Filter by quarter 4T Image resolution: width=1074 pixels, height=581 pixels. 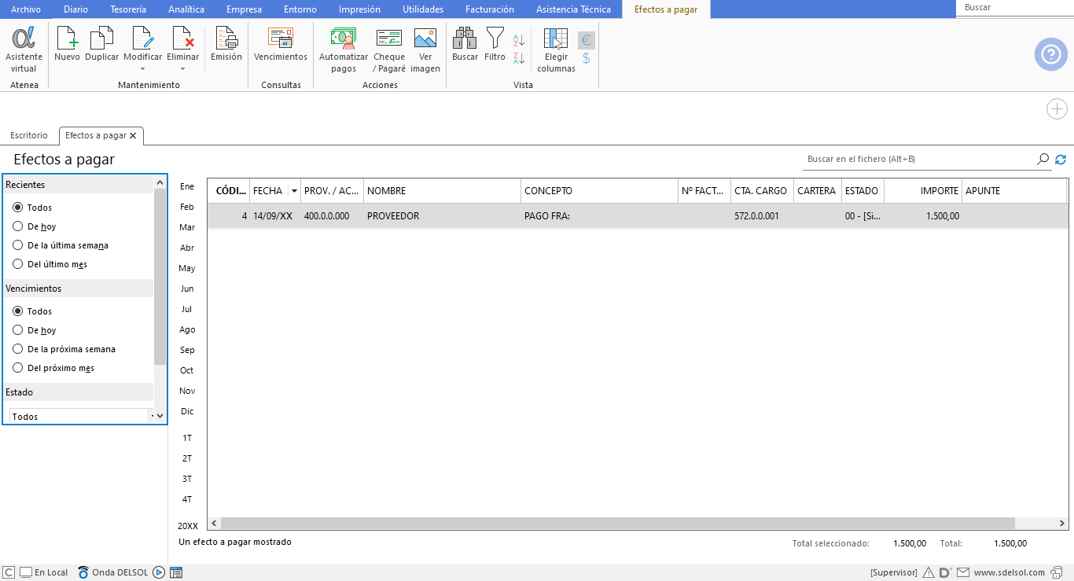point(187,499)
